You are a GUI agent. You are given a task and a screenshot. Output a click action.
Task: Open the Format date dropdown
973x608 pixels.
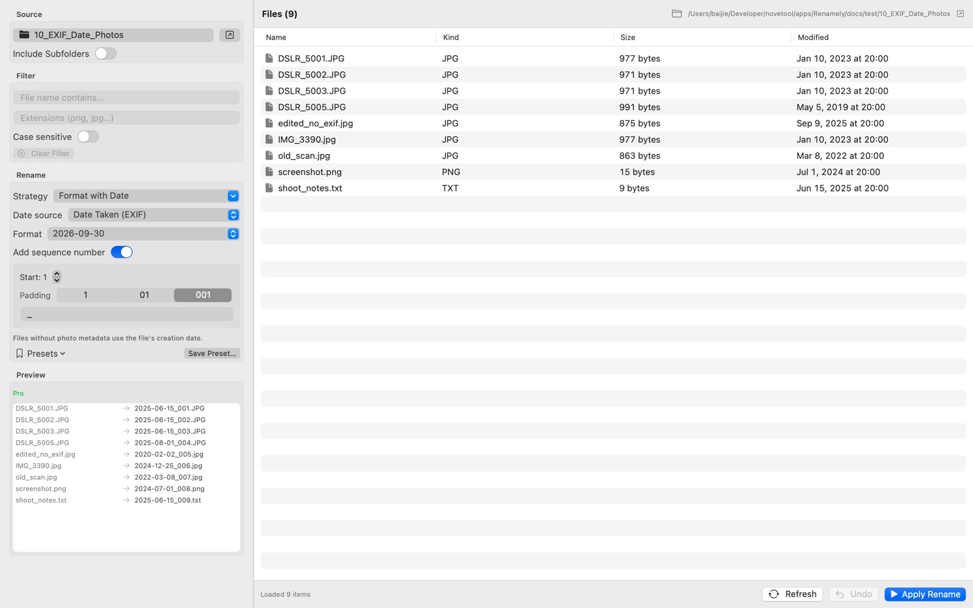[144, 233]
